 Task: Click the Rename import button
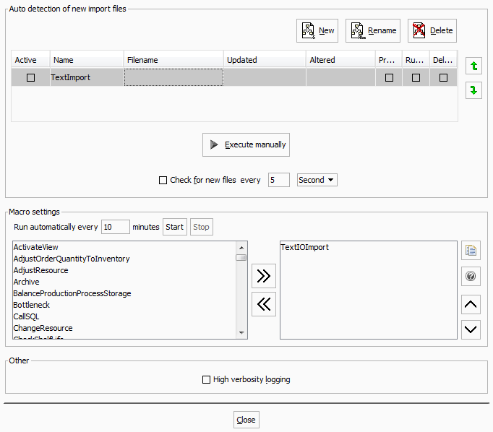pos(373,31)
